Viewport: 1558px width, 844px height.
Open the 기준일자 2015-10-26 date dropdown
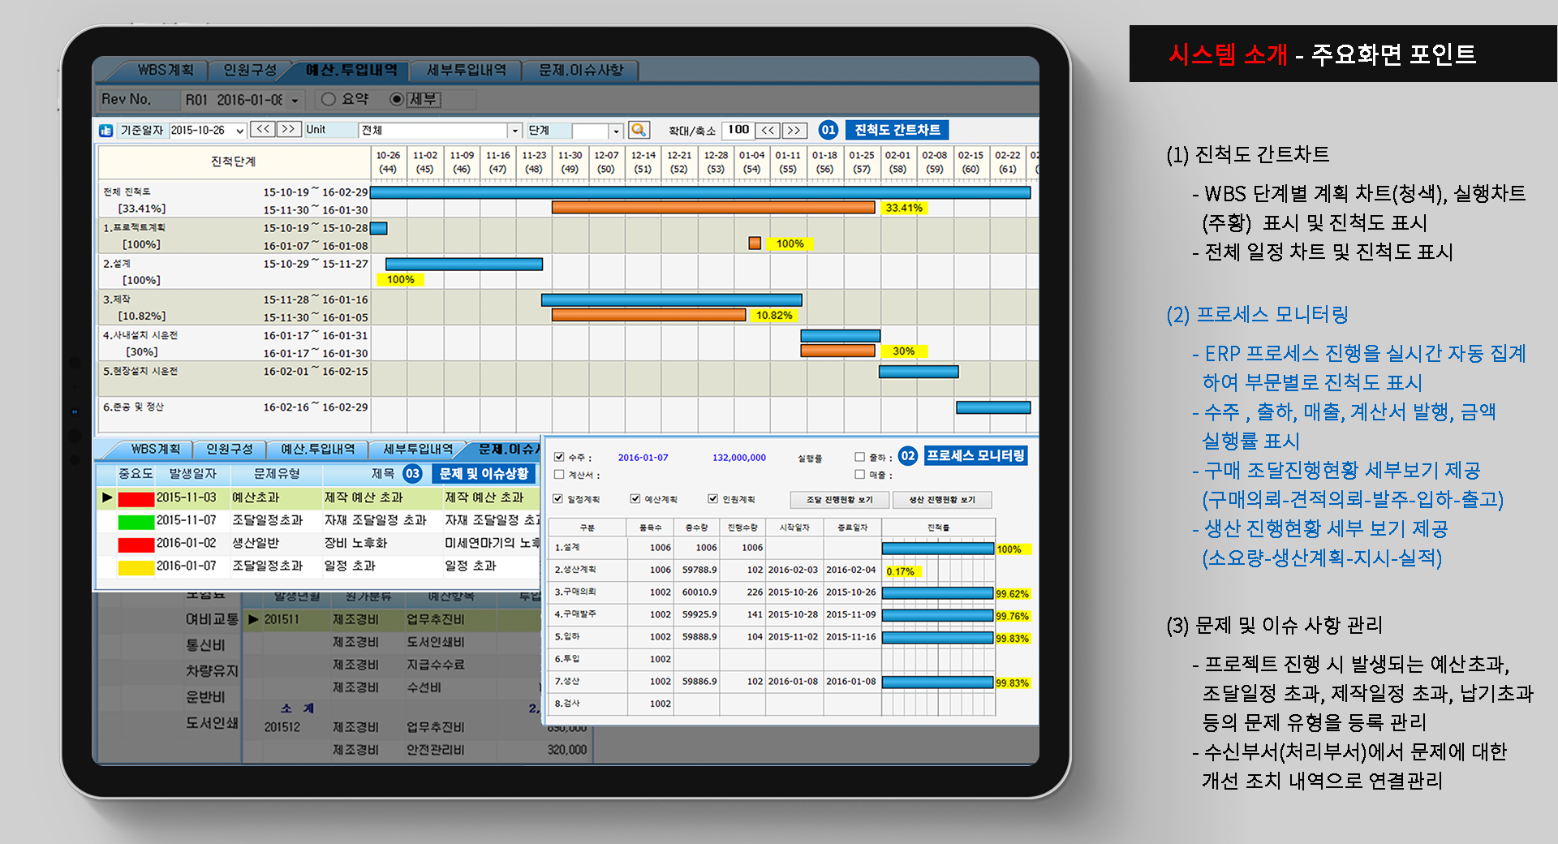[x=240, y=131]
